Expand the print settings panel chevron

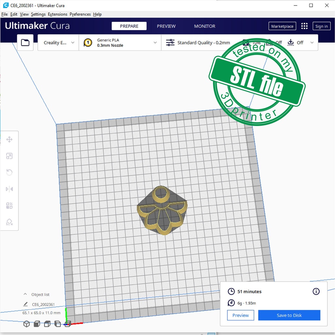tap(312, 43)
